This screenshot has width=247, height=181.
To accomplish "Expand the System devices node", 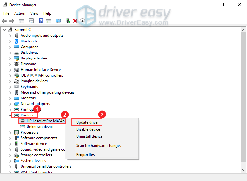I will 10,161.
